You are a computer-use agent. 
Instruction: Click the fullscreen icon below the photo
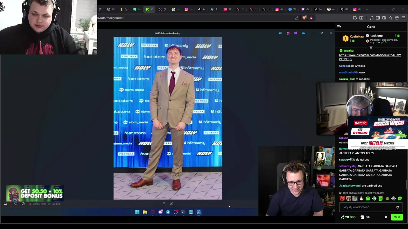coord(171,204)
